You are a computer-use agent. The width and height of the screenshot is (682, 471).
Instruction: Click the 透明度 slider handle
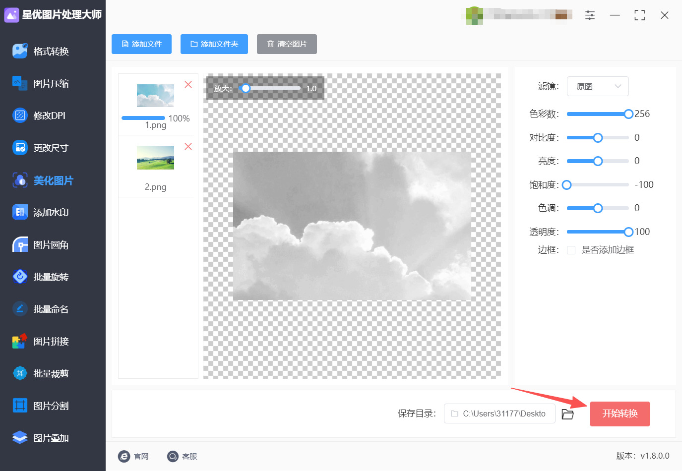click(x=628, y=232)
